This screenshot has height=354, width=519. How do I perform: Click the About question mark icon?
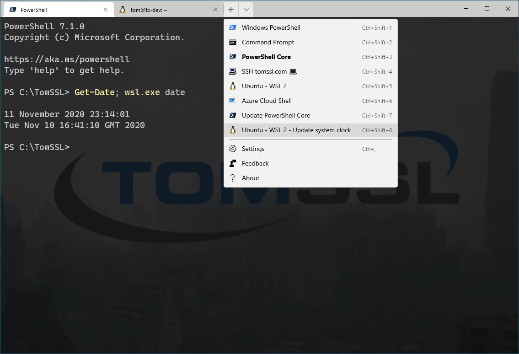[x=233, y=178]
